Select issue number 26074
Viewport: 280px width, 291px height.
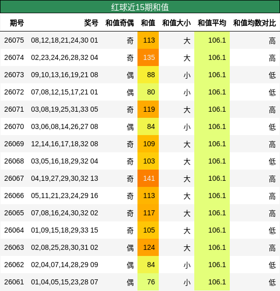pyautogui.click(x=14, y=57)
